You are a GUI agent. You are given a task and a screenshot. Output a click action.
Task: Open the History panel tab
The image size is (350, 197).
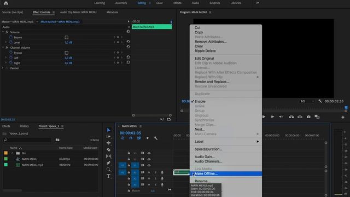[x=24, y=126]
